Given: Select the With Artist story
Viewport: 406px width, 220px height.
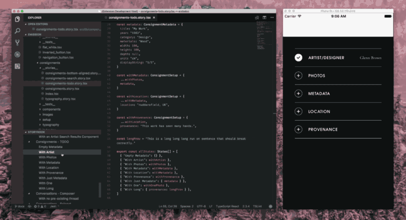Looking at the screenshot, I should (46, 152).
